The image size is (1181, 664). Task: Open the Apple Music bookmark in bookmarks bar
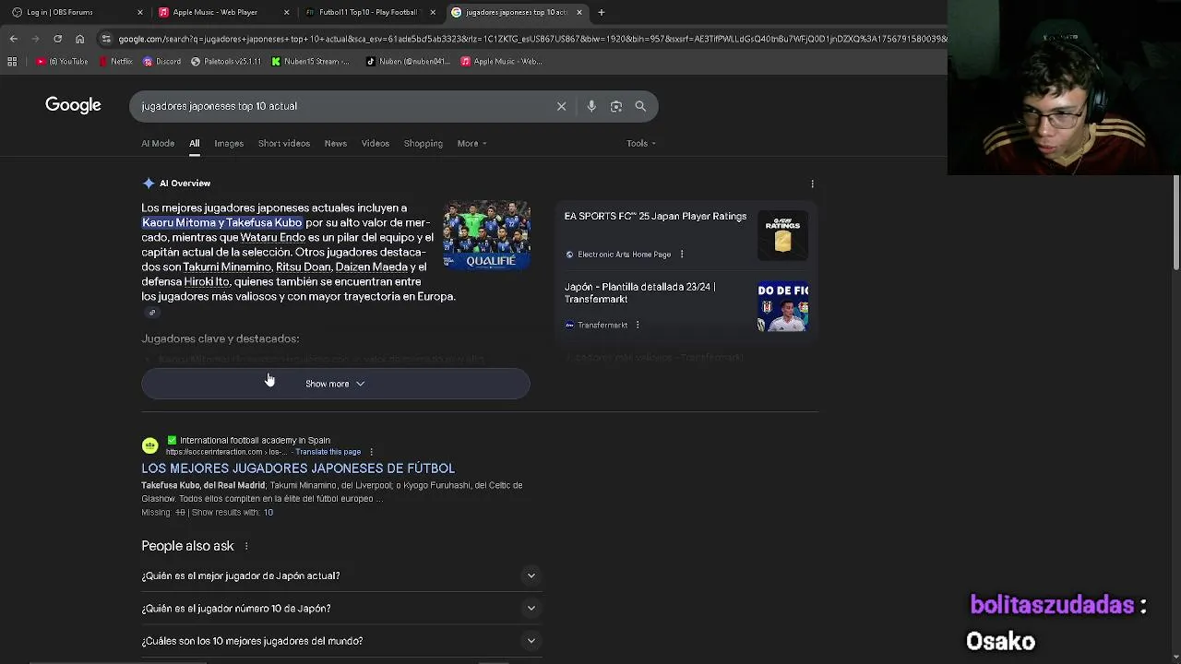pos(501,62)
